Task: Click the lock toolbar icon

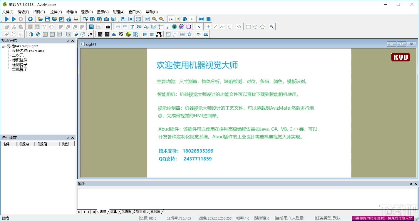Action: [x=108, y=26]
